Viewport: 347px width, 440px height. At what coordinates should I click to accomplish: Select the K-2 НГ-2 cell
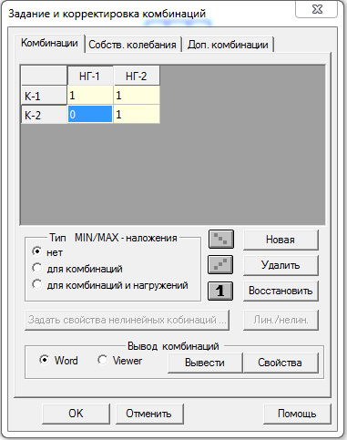(x=137, y=114)
